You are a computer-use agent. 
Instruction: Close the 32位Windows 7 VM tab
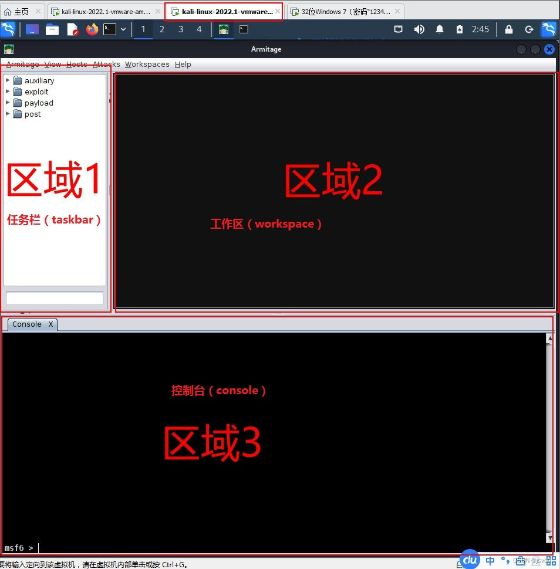point(397,11)
